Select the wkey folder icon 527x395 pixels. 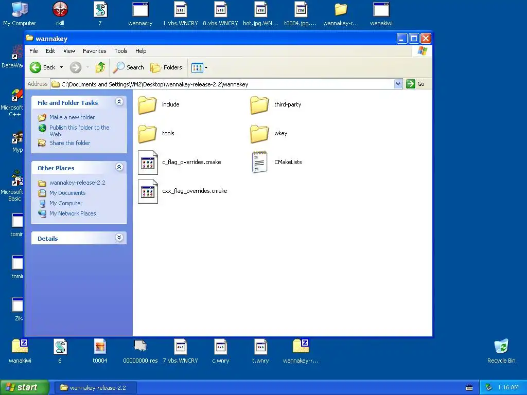tap(259, 134)
